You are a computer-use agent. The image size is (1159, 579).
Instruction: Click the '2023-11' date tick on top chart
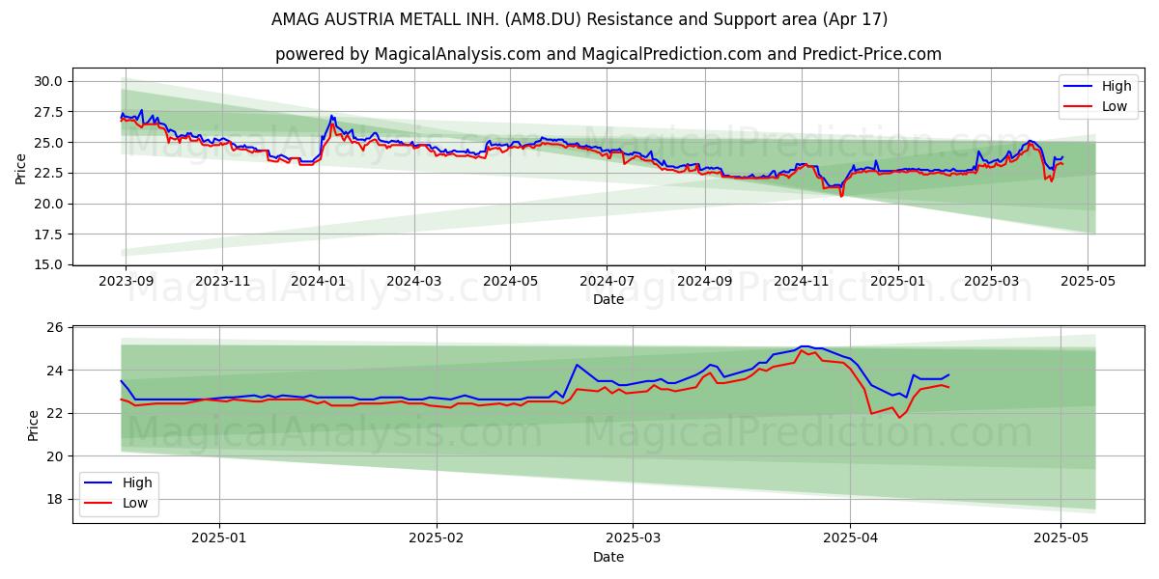click(x=223, y=280)
